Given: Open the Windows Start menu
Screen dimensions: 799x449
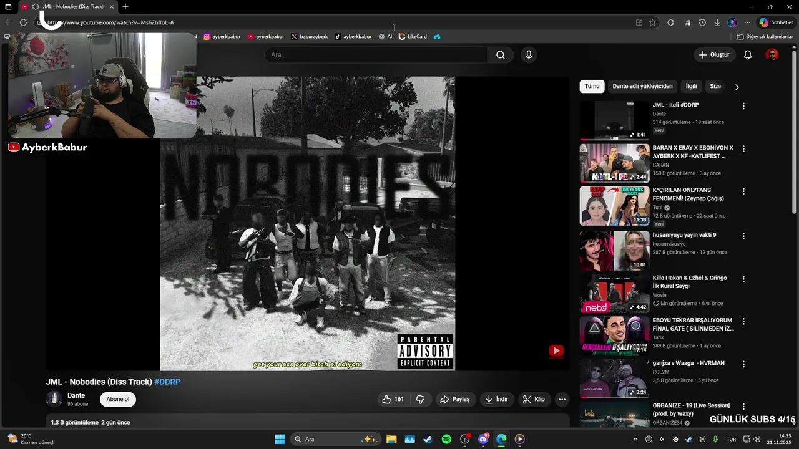Looking at the screenshot, I should (x=280, y=439).
